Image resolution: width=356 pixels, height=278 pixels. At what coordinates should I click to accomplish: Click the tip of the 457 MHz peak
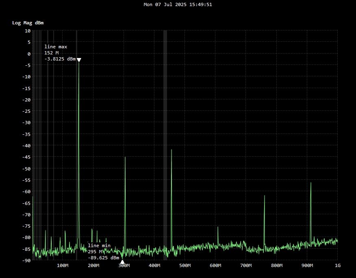pos(171,150)
